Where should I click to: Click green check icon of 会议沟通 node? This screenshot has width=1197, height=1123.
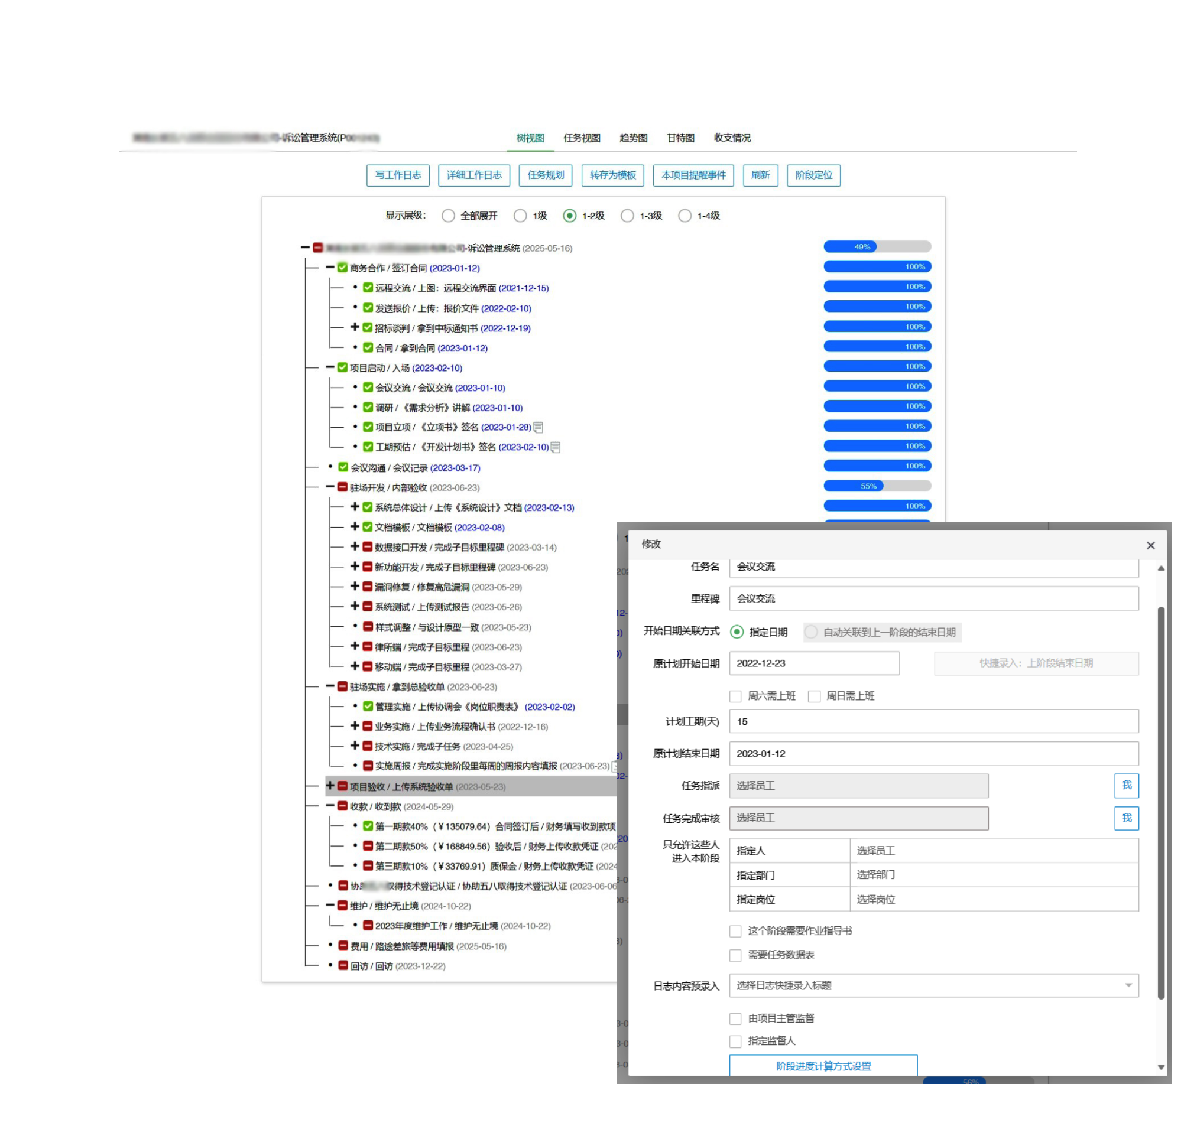pyautogui.click(x=343, y=468)
